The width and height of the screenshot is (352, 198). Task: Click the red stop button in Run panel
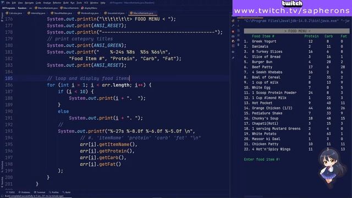(x=233, y=31)
